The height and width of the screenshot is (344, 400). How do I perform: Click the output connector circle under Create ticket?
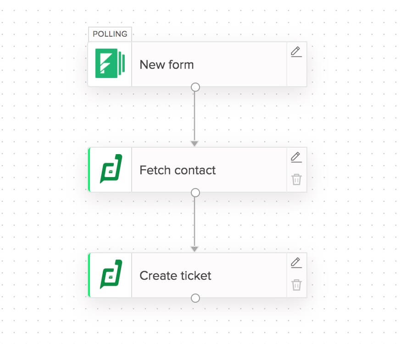coord(195,298)
